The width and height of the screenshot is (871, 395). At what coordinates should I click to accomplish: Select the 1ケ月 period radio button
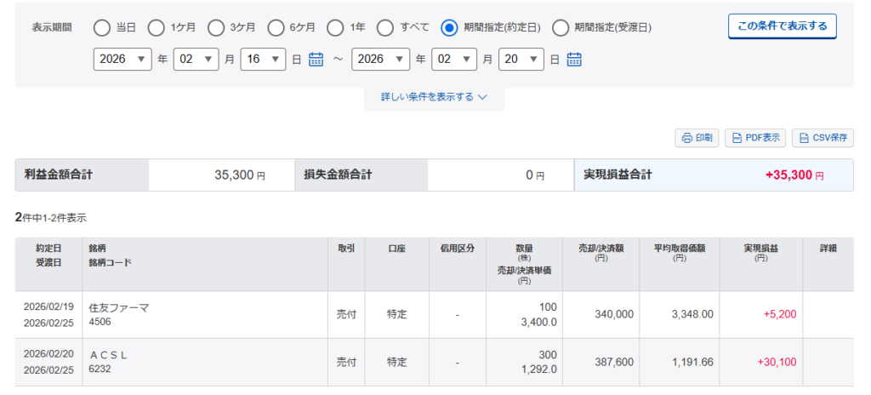tap(157, 27)
